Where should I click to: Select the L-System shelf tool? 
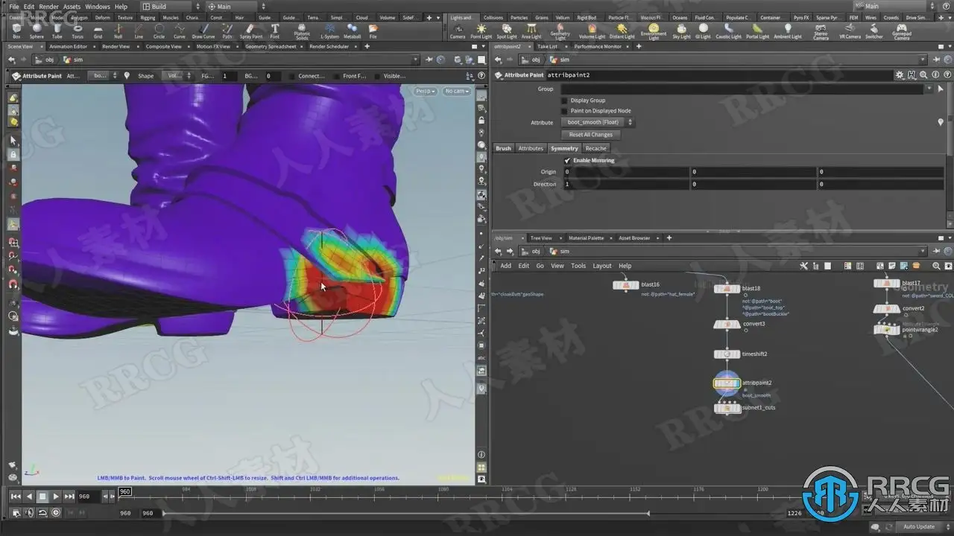[329, 31]
